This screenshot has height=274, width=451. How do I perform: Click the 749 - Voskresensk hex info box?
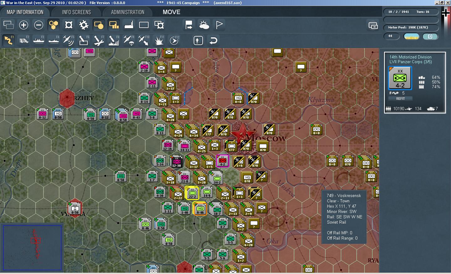(344, 217)
